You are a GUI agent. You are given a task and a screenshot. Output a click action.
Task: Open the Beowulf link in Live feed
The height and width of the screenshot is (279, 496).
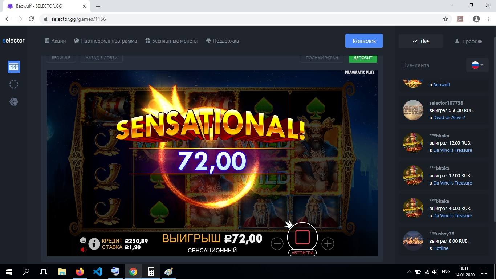pyautogui.click(x=442, y=85)
